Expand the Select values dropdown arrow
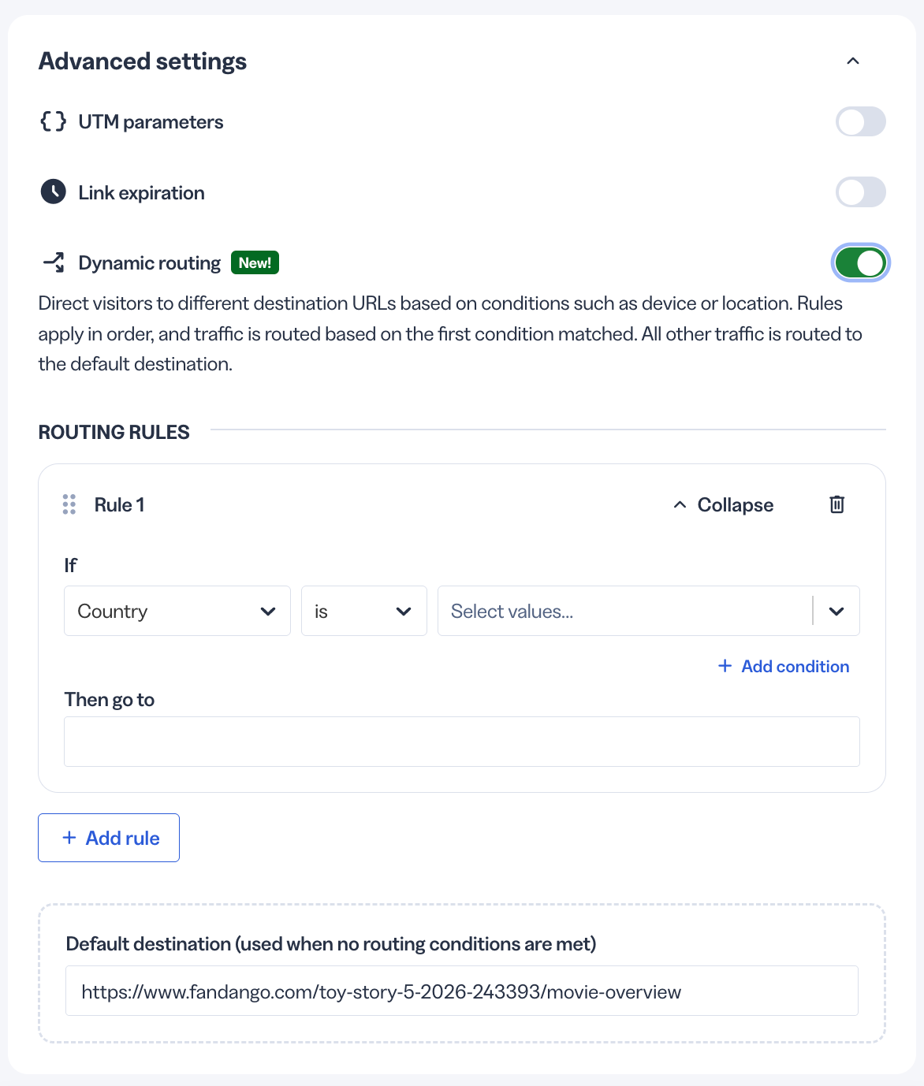 coord(836,611)
